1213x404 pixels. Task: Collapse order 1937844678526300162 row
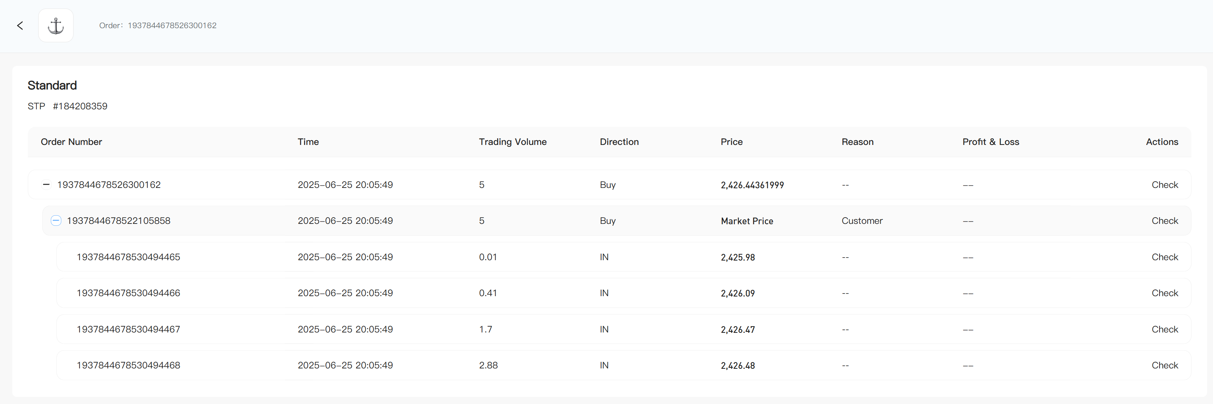click(46, 184)
